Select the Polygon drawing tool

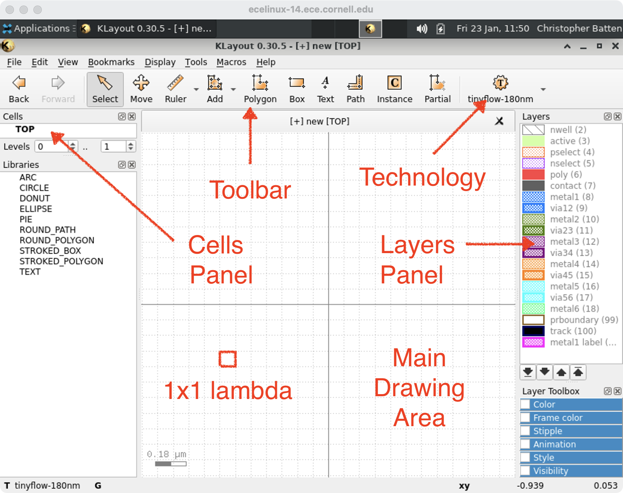tap(260, 89)
